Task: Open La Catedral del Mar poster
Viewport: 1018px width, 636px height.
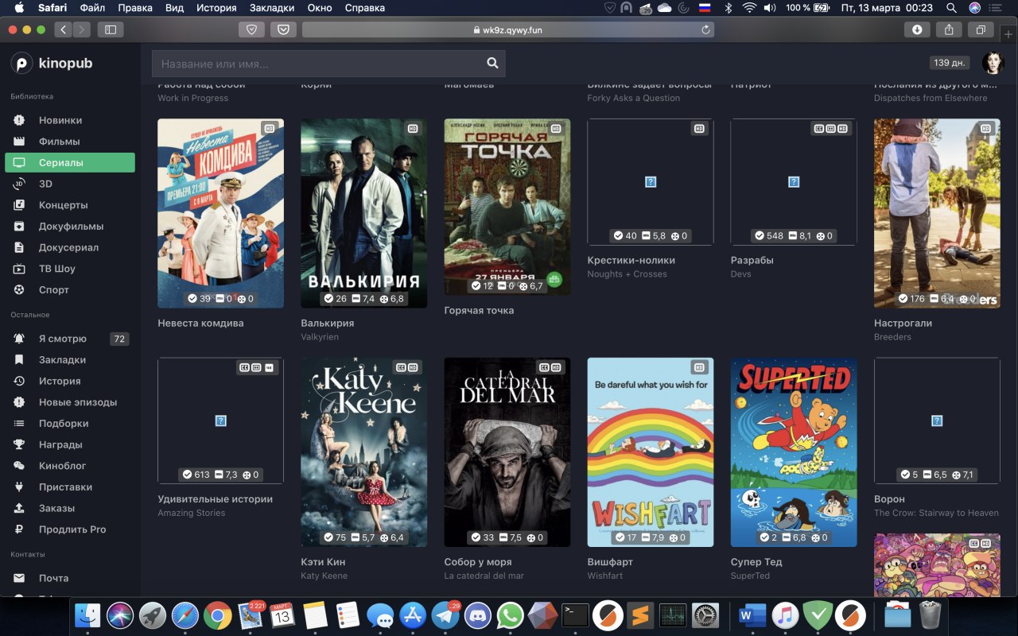Action: 507,452
